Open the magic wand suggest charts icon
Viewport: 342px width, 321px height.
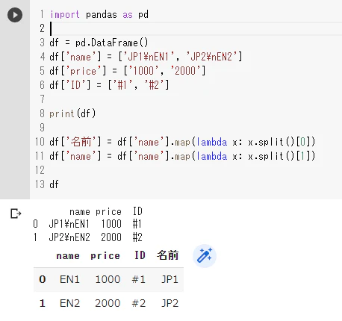205,255
